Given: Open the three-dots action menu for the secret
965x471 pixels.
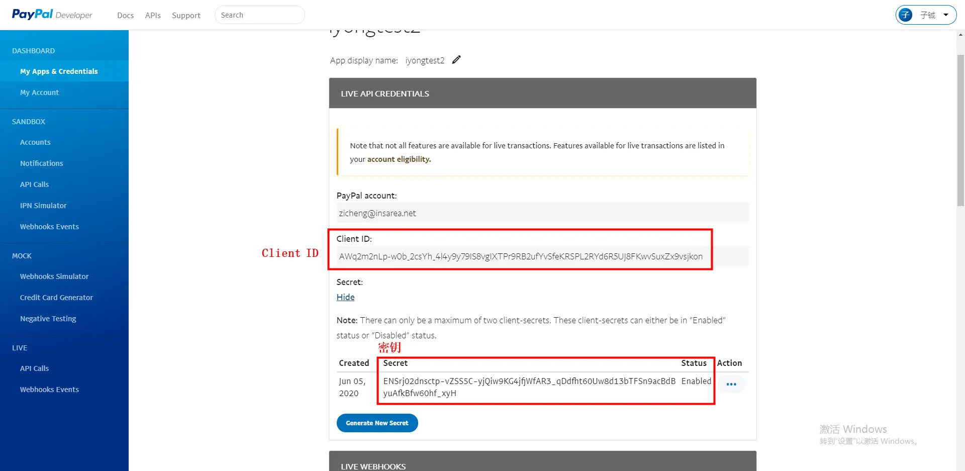Looking at the screenshot, I should point(731,385).
